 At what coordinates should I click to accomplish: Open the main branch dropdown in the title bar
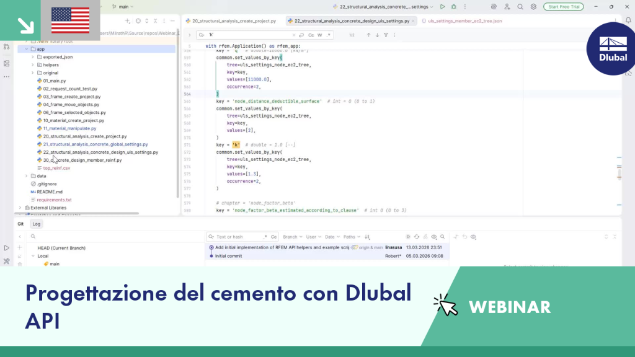(x=123, y=6)
